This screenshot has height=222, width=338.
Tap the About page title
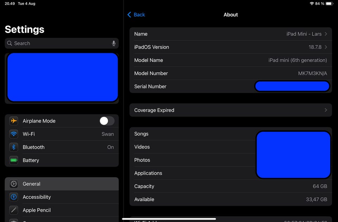pos(231,15)
